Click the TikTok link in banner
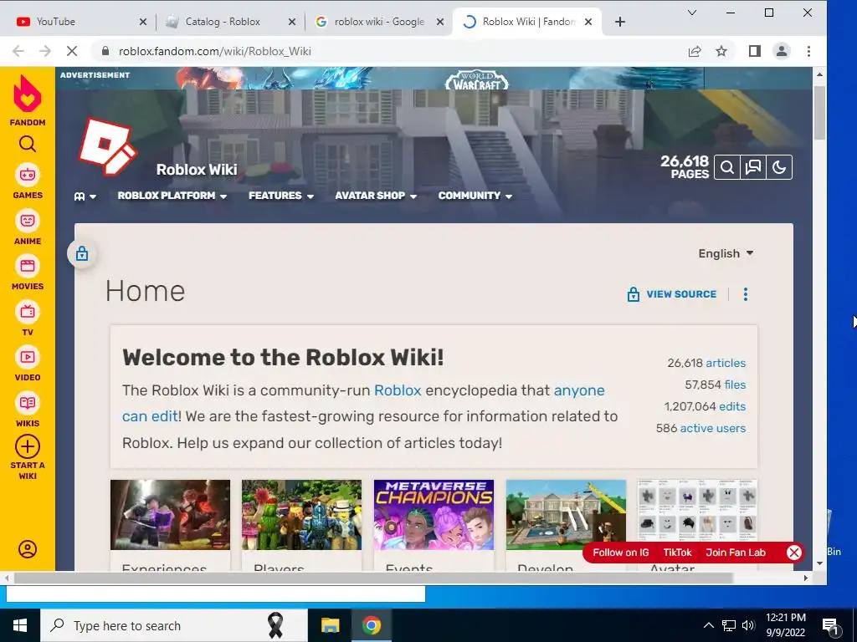 [677, 553]
